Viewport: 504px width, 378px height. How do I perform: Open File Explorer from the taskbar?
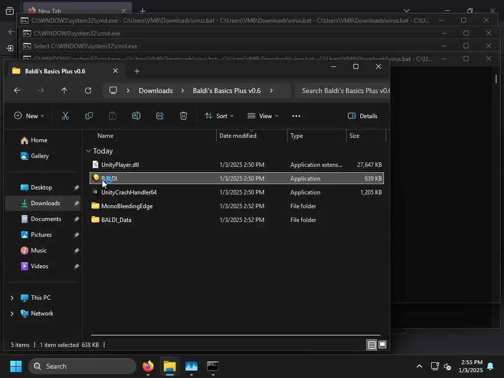click(x=170, y=366)
